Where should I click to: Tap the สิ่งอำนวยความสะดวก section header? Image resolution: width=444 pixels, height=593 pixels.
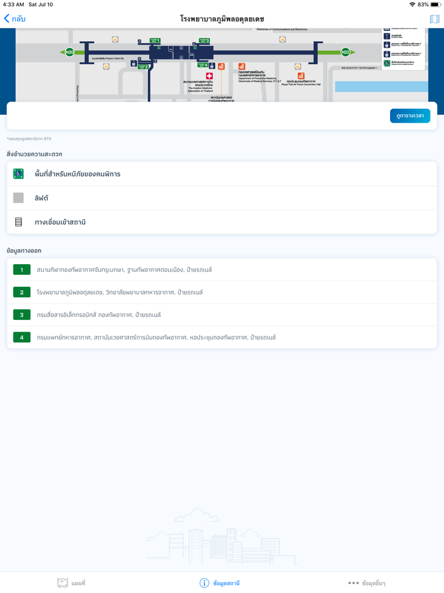click(34, 154)
